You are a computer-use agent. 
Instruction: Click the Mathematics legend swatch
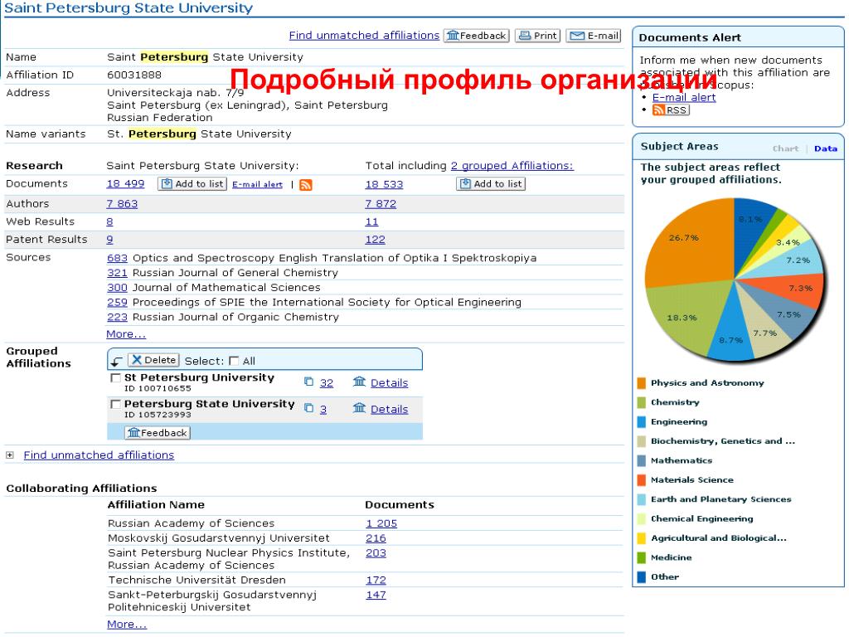(642, 461)
